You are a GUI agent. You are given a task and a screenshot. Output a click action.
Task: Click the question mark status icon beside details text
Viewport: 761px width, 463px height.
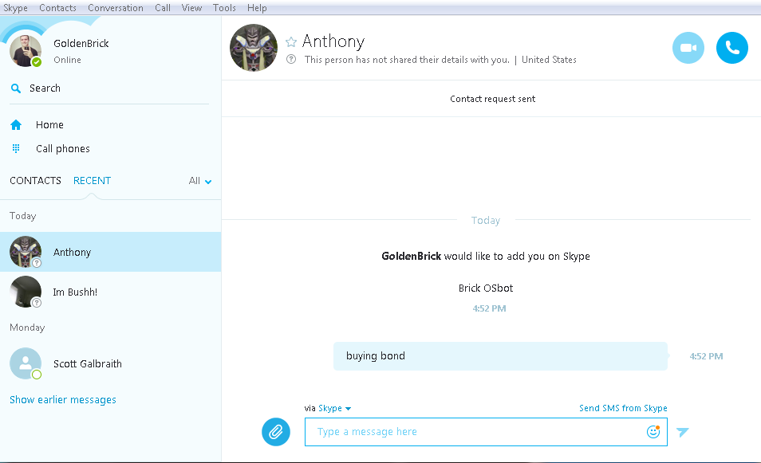[x=291, y=59]
